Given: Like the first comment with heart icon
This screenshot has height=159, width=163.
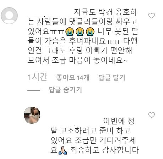Looking at the screenshot, I should (x=152, y=16).
